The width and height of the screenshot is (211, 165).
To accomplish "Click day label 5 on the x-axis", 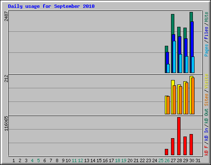I will click(38, 160).
